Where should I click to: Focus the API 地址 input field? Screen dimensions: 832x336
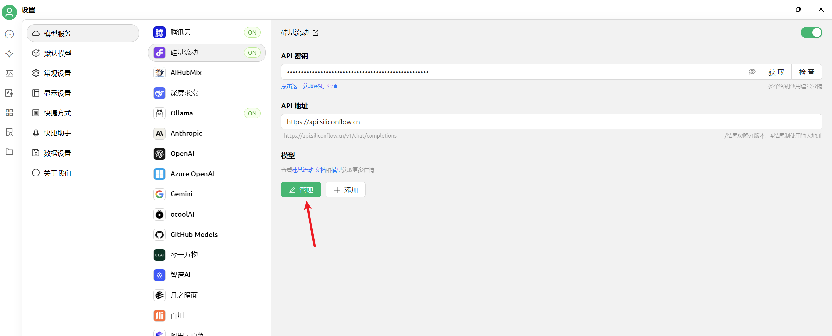[x=552, y=122]
